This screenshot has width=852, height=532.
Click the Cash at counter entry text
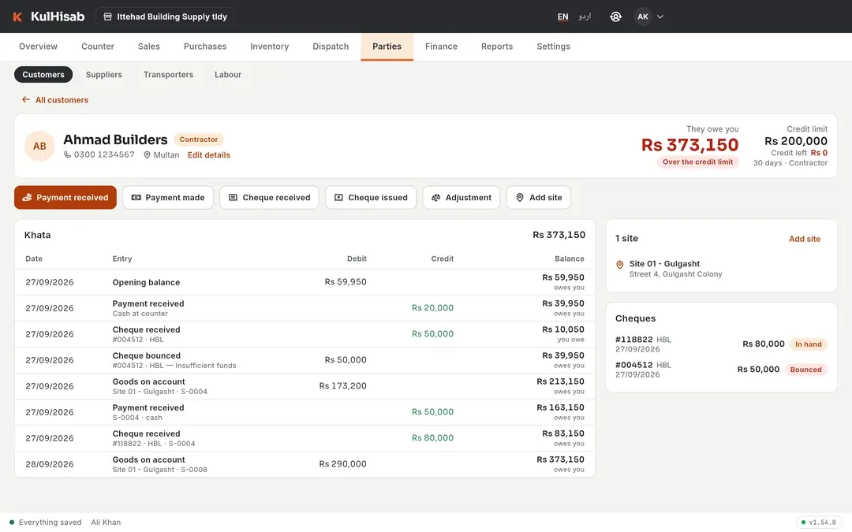140,314
